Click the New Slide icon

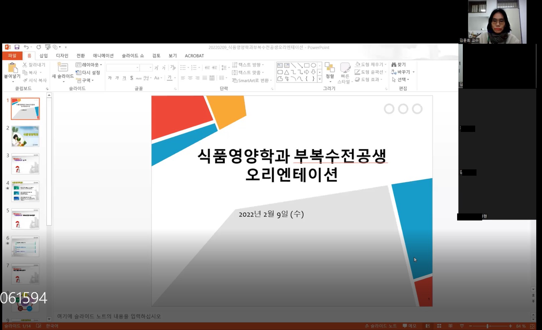tap(62, 68)
